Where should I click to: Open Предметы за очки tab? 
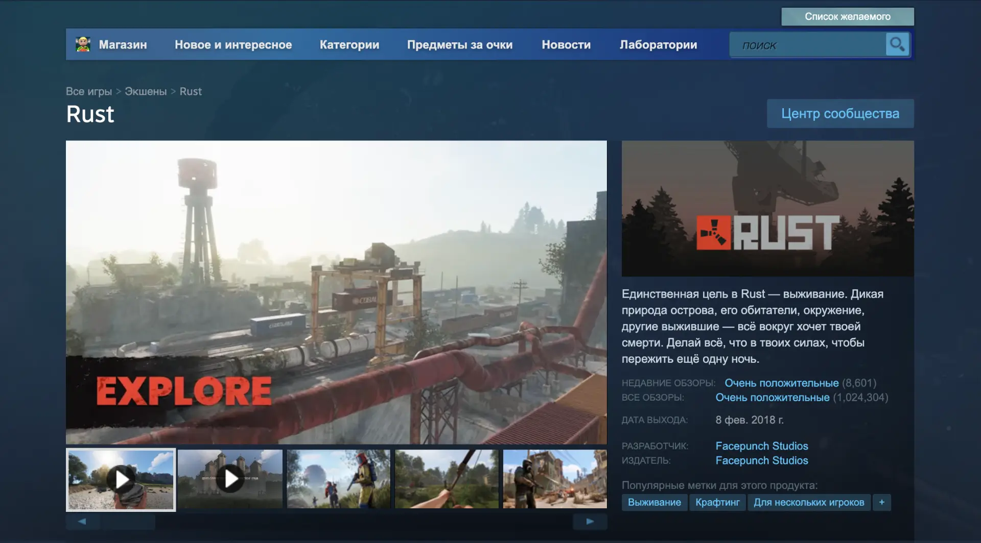[460, 44]
